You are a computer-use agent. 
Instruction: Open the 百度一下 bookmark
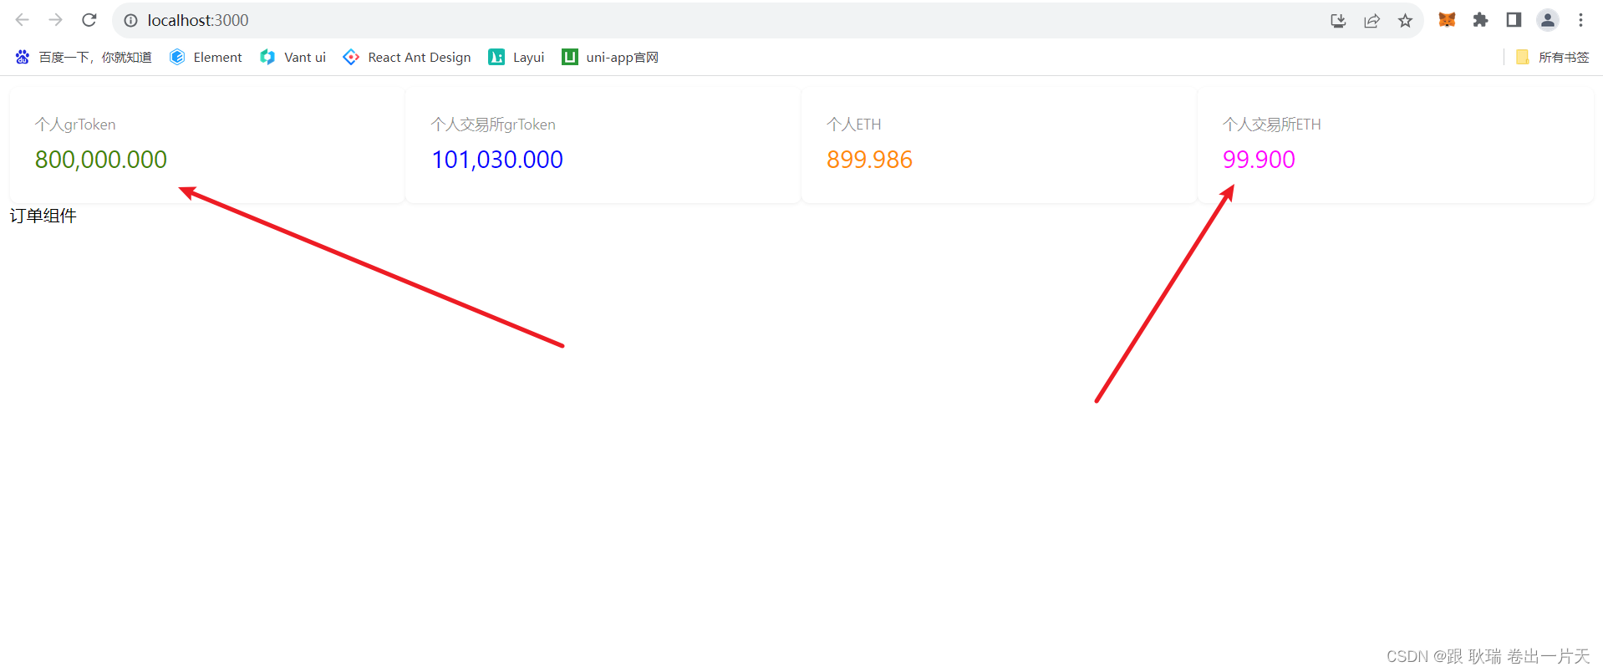point(84,57)
